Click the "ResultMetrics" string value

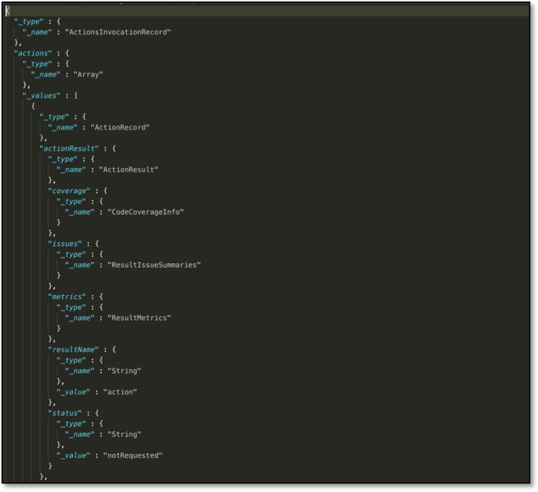139,318
